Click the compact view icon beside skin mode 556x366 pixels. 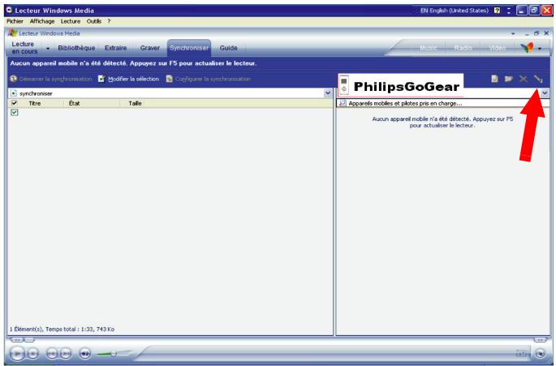pos(521,354)
